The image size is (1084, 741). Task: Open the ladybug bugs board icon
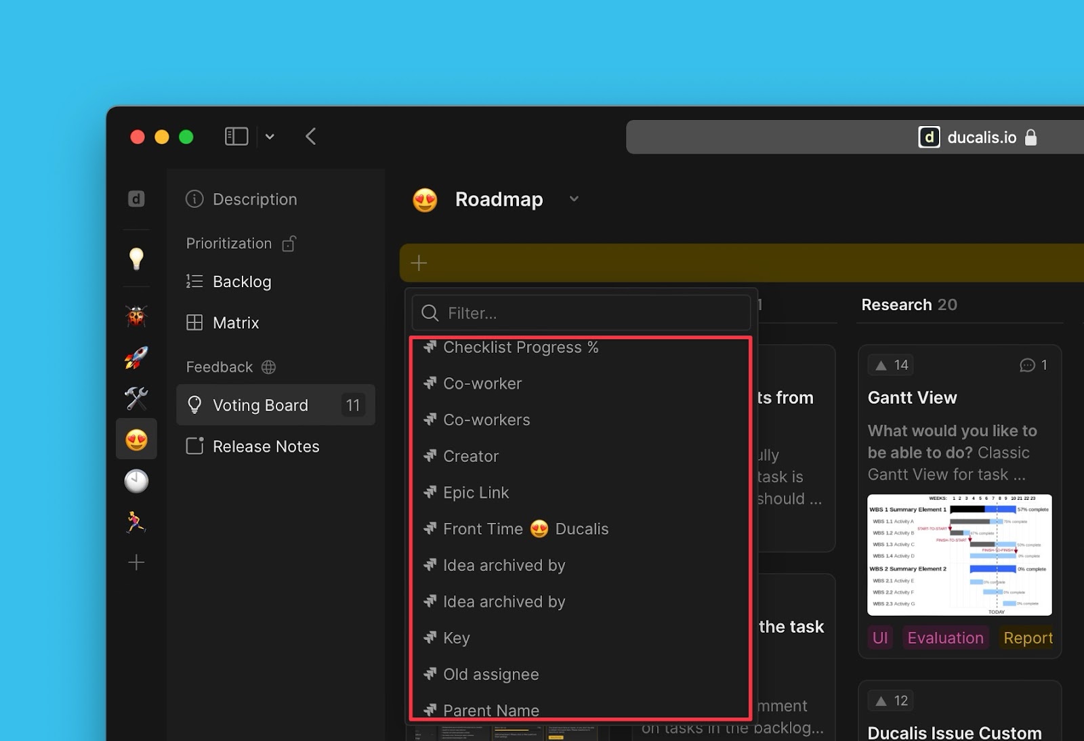pos(136,316)
